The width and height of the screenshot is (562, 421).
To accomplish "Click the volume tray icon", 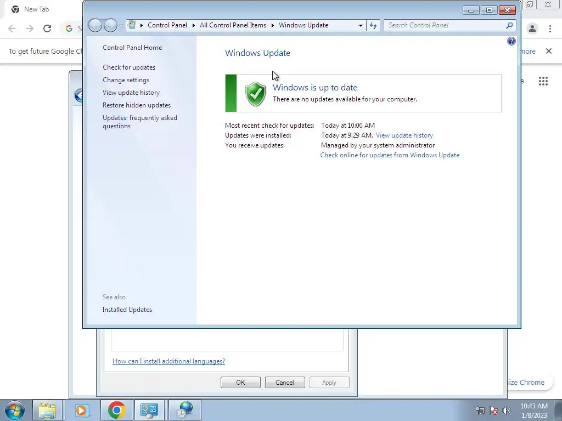I will coord(507,411).
